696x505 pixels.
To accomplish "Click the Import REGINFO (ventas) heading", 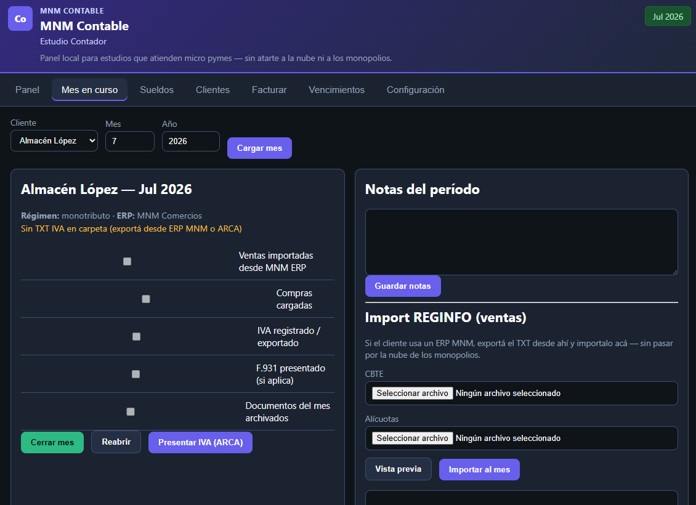I will 446,318.
